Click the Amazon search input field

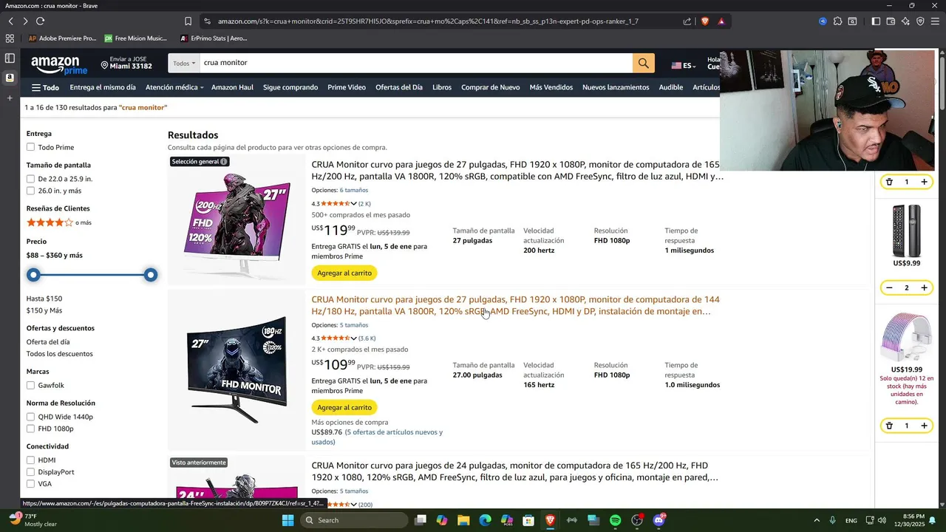(415, 64)
